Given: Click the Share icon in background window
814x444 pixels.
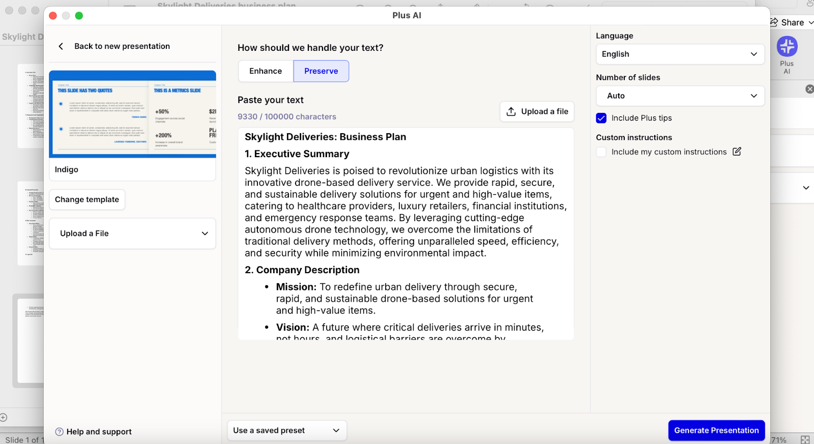Looking at the screenshot, I should [774, 22].
